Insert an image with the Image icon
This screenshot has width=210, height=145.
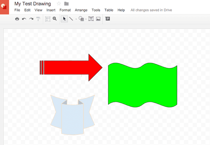(x=98, y=19)
